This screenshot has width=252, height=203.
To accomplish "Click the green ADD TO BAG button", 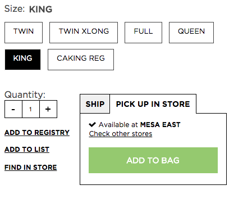I will click(153, 160).
